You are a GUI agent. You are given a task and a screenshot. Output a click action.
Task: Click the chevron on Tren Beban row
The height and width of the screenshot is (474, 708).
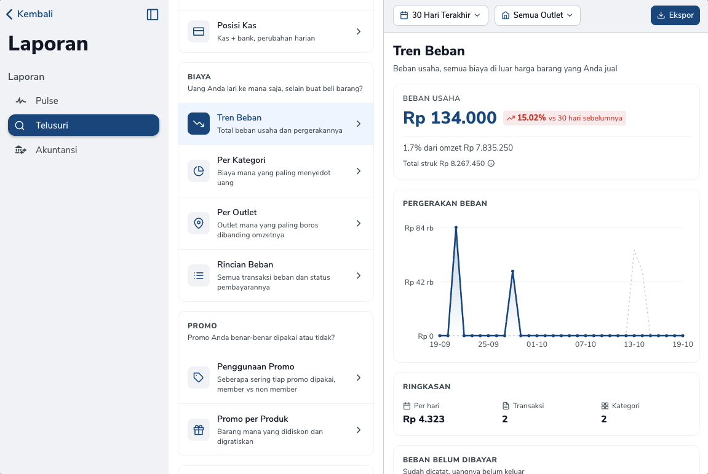point(359,124)
